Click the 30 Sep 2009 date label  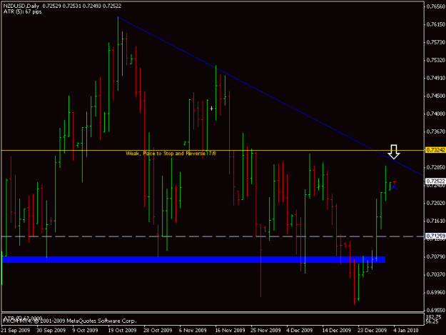point(51,330)
